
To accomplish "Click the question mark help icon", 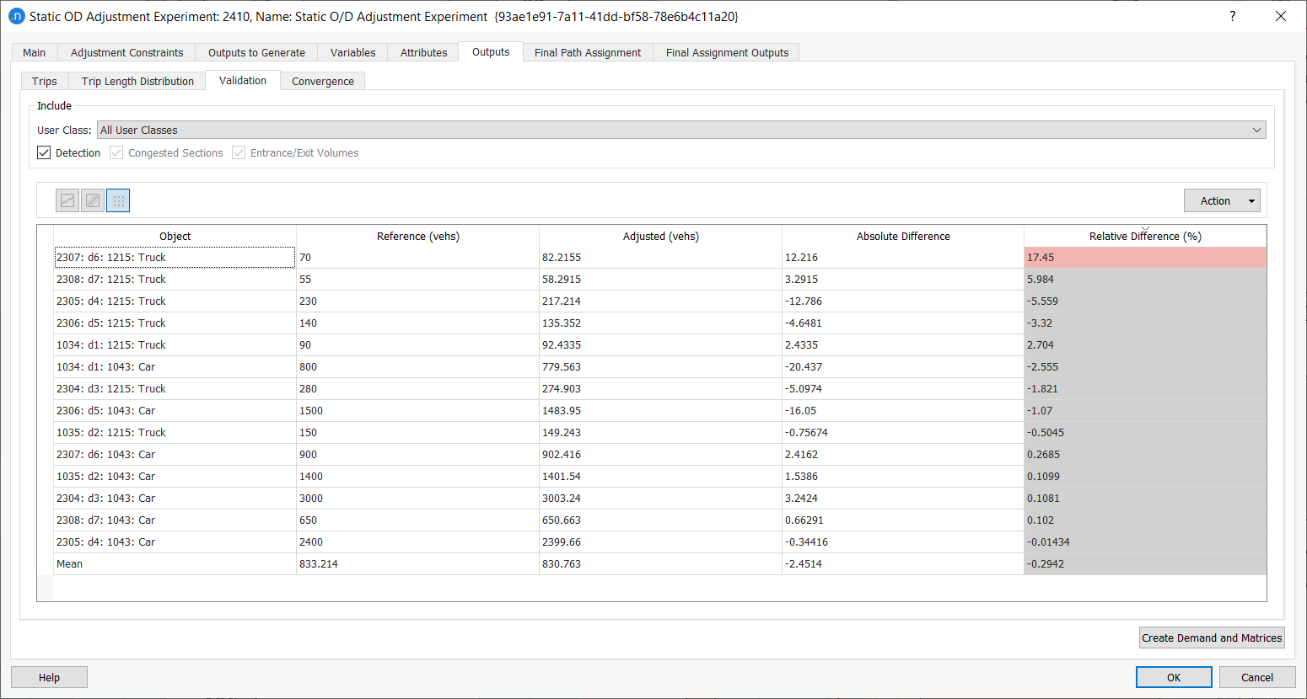I will click(x=1233, y=16).
